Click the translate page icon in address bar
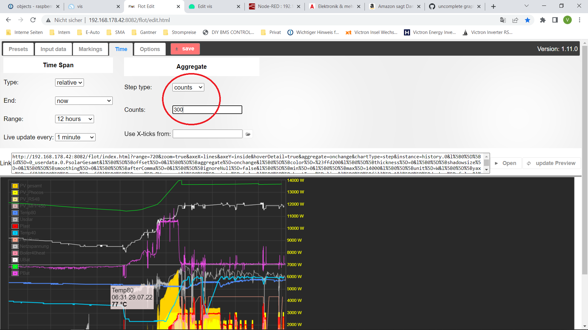 (x=503, y=20)
